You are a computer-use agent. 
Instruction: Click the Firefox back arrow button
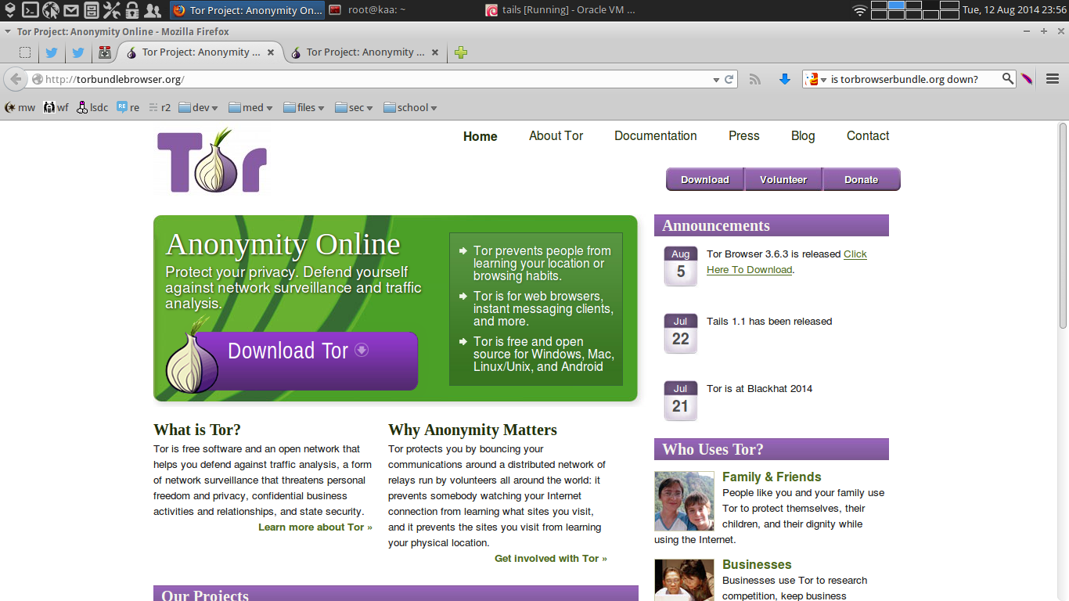click(x=16, y=79)
